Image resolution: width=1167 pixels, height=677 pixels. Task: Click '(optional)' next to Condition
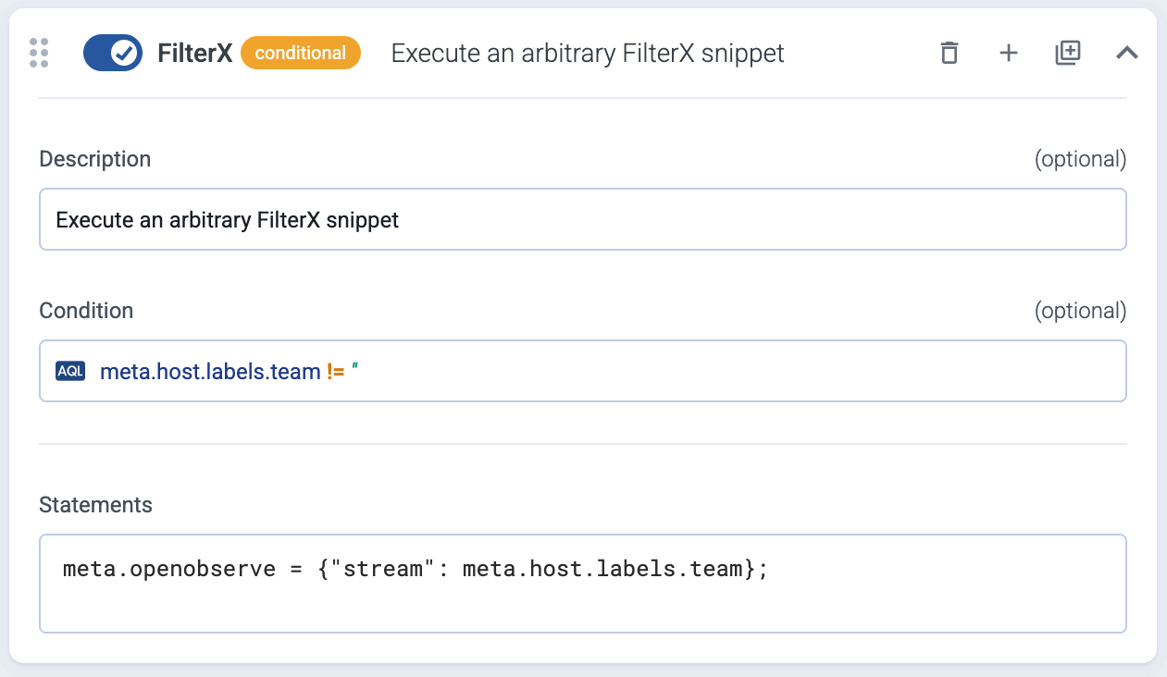[x=1080, y=311]
